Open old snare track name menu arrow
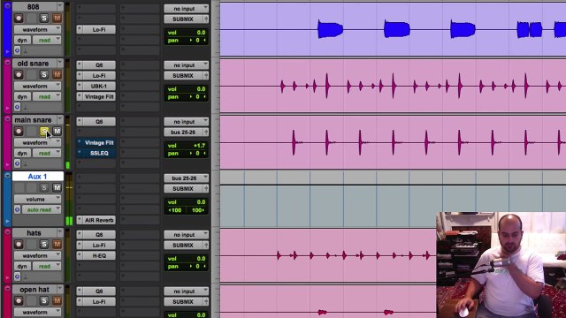The height and width of the screenshot is (318, 566). tap(60, 64)
